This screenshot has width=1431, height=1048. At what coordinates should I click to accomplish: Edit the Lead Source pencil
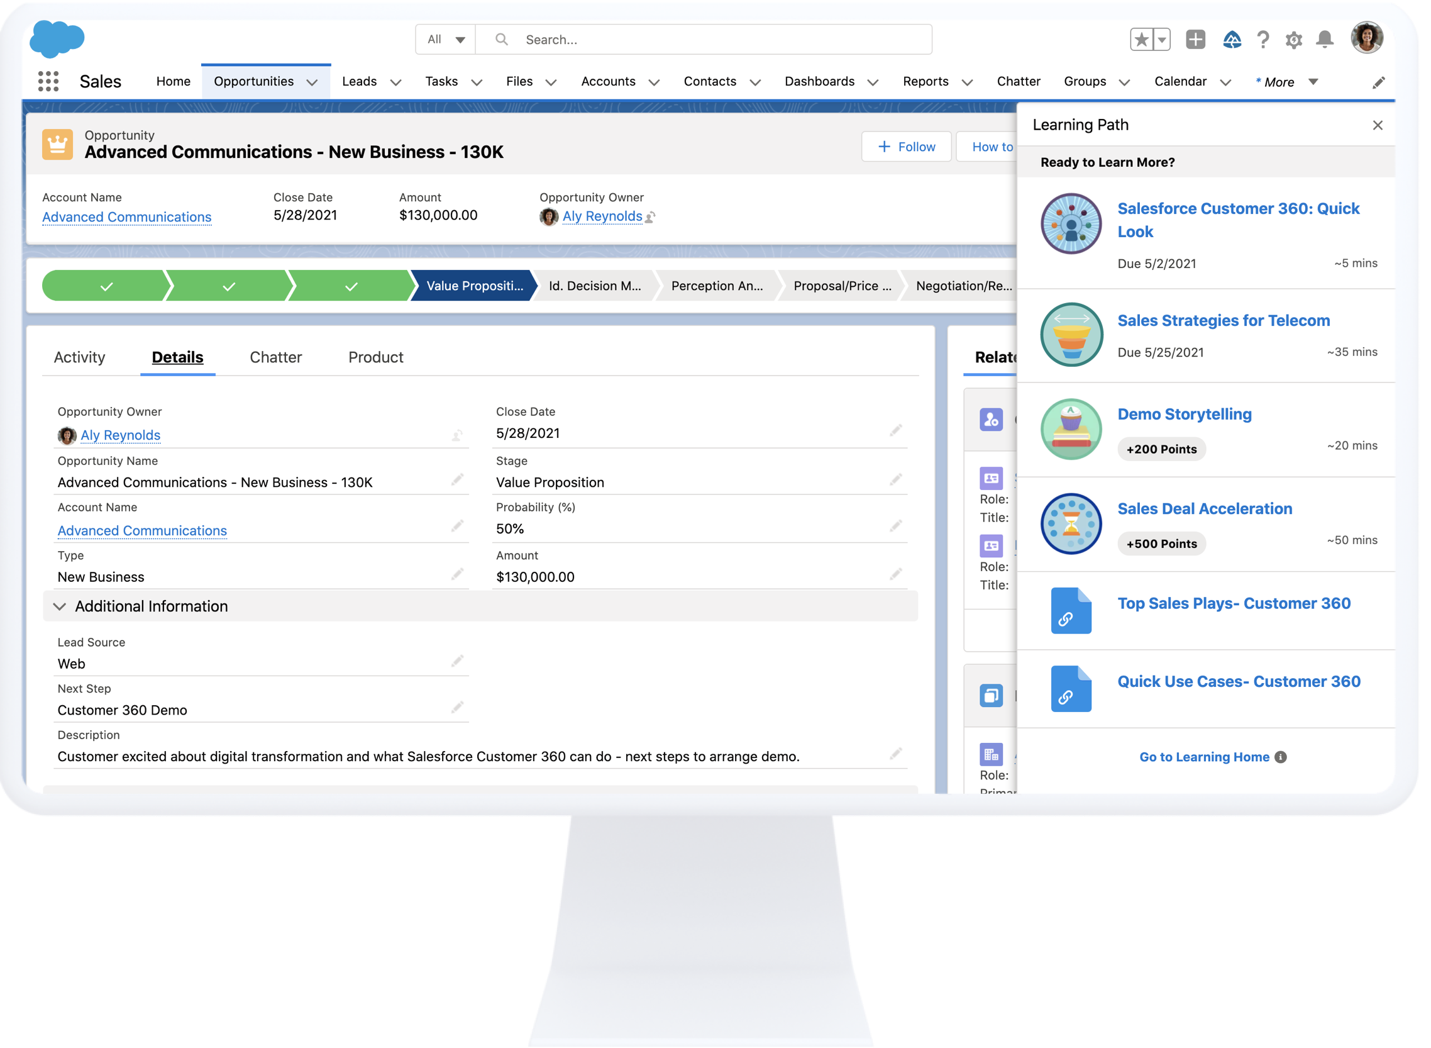[457, 661]
